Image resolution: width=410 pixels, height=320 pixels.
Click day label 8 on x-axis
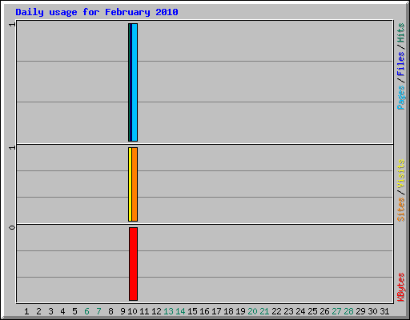[111, 311]
